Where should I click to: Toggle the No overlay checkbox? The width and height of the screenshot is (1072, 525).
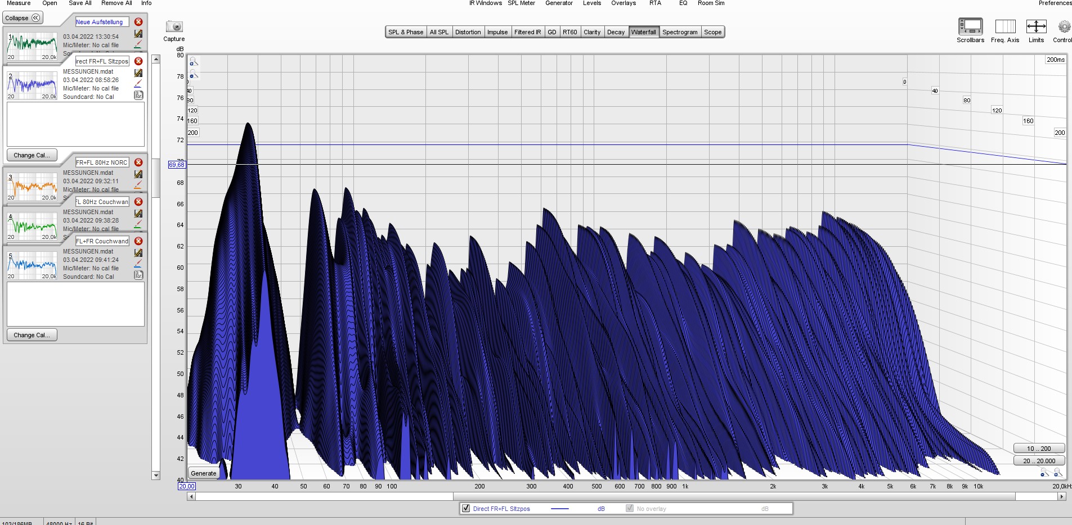(x=630, y=509)
